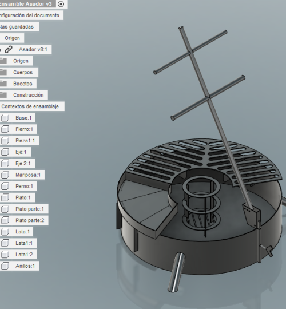The image size is (286, 309).
Task: Click the folder icon of Origen under Asador
Action: (x=3, y=61)
